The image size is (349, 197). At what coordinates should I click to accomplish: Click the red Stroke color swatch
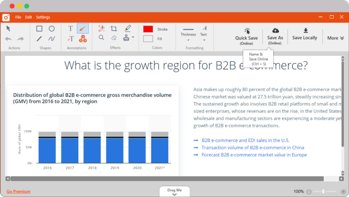(148, 29)
